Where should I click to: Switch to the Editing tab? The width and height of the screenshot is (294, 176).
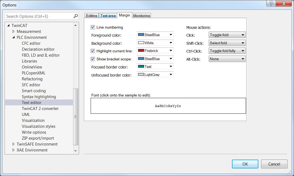click(91, 16)
